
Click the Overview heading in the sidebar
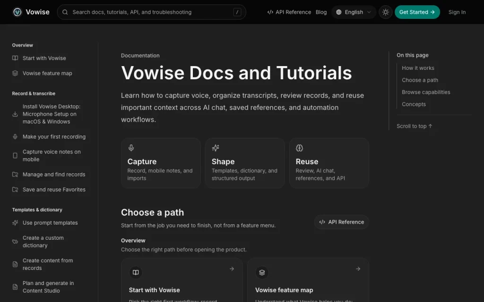click(x=23, y=45)
